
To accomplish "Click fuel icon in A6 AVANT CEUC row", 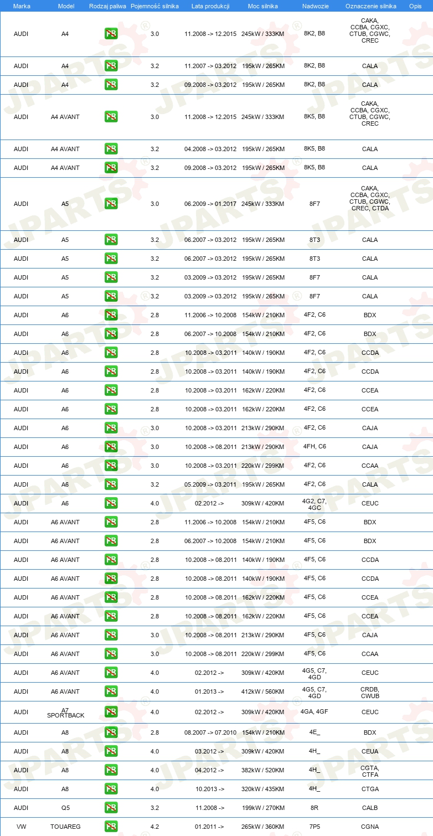I will coord(111,673).
